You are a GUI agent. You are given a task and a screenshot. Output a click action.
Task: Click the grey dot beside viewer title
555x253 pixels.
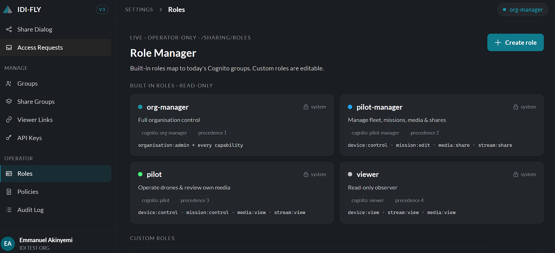[350, 174]
